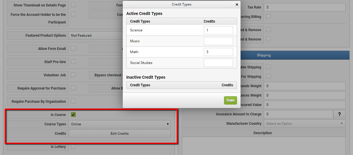Click the Tax Rate field
This screenshot has width=353, height=155.
point(305,7)
